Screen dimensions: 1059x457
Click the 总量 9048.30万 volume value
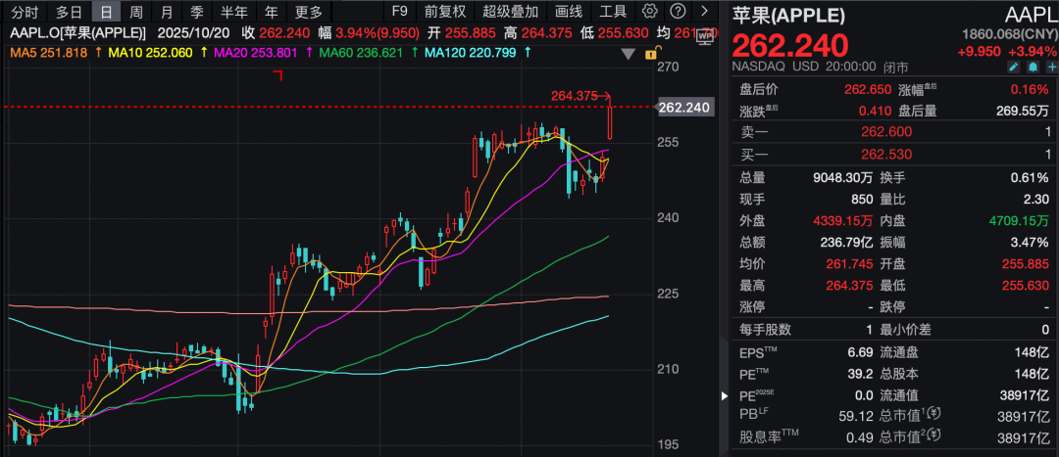(x=843, y=178)
